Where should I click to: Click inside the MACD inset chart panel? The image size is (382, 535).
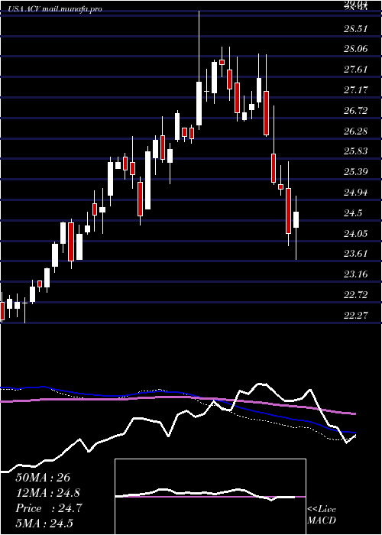pyautogui.click(x=210, y=497)
